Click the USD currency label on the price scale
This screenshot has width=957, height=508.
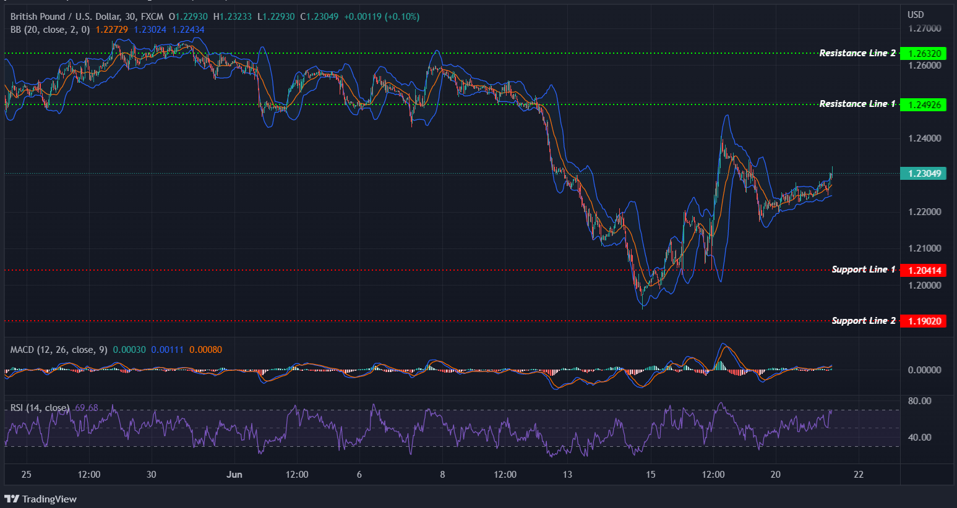pos(914,14)
